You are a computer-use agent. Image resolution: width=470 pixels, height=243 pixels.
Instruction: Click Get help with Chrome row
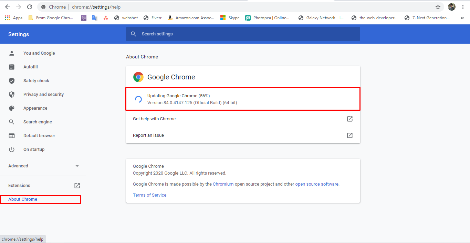click(243, 119)
